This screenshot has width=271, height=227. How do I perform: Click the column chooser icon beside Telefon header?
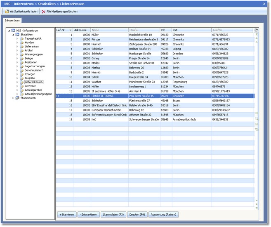click(257, 30)
